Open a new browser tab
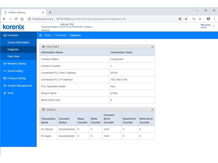Screen dimensions: 218x163 (x=50, y=12)
